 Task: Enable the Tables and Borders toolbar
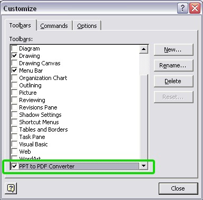pos(14,129)
